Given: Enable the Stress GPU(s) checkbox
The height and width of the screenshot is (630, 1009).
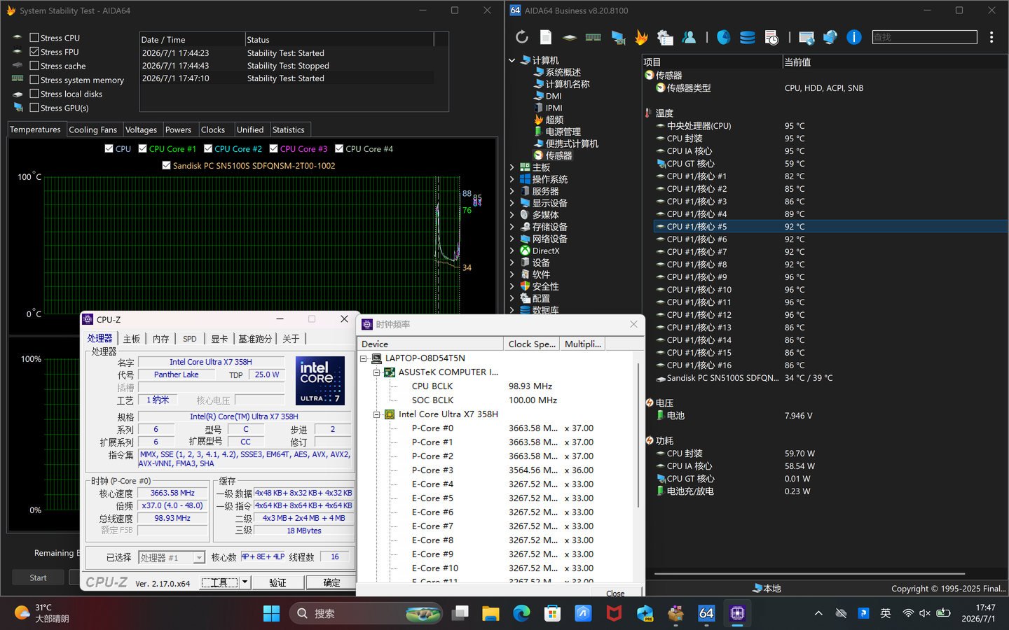Looking at the screenshot, I should pyautogui.click(x=34, y=108).
